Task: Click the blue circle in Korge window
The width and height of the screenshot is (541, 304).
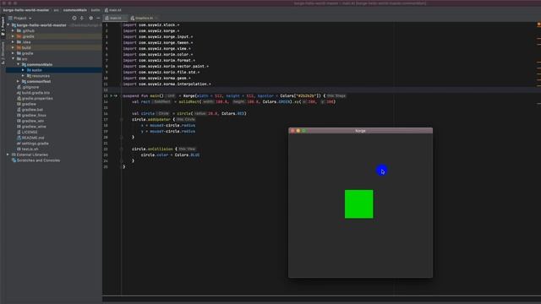Action: coord(381,171)
